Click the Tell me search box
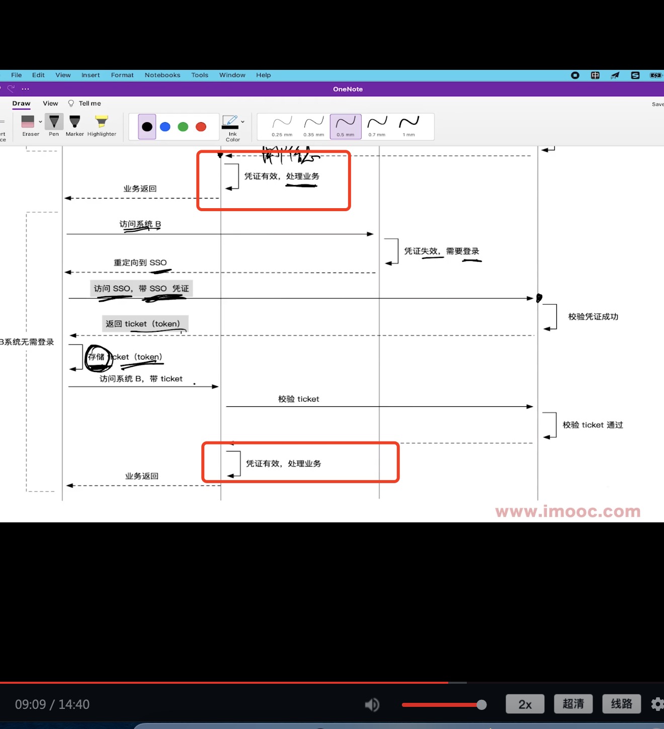 [85, 104]
